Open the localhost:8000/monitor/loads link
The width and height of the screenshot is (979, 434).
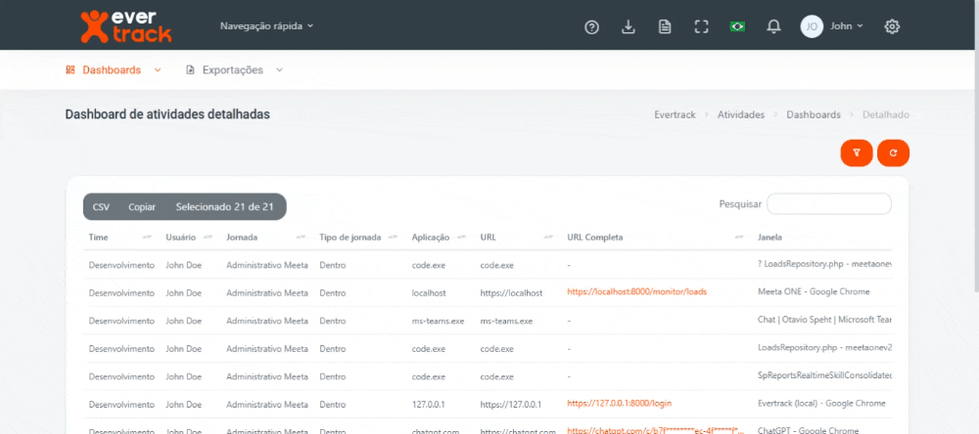[636, 292]
